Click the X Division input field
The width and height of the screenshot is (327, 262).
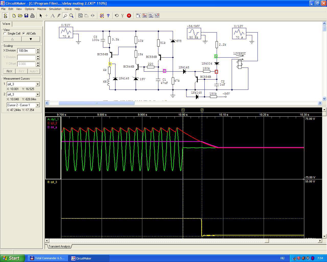pos(26,51)
